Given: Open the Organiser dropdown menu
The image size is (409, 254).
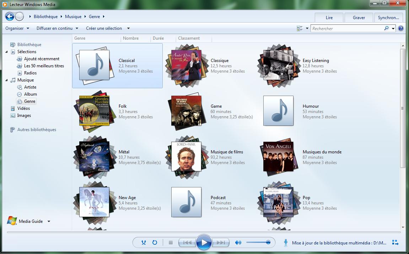Looking at the screenshot, I should 17,28.
